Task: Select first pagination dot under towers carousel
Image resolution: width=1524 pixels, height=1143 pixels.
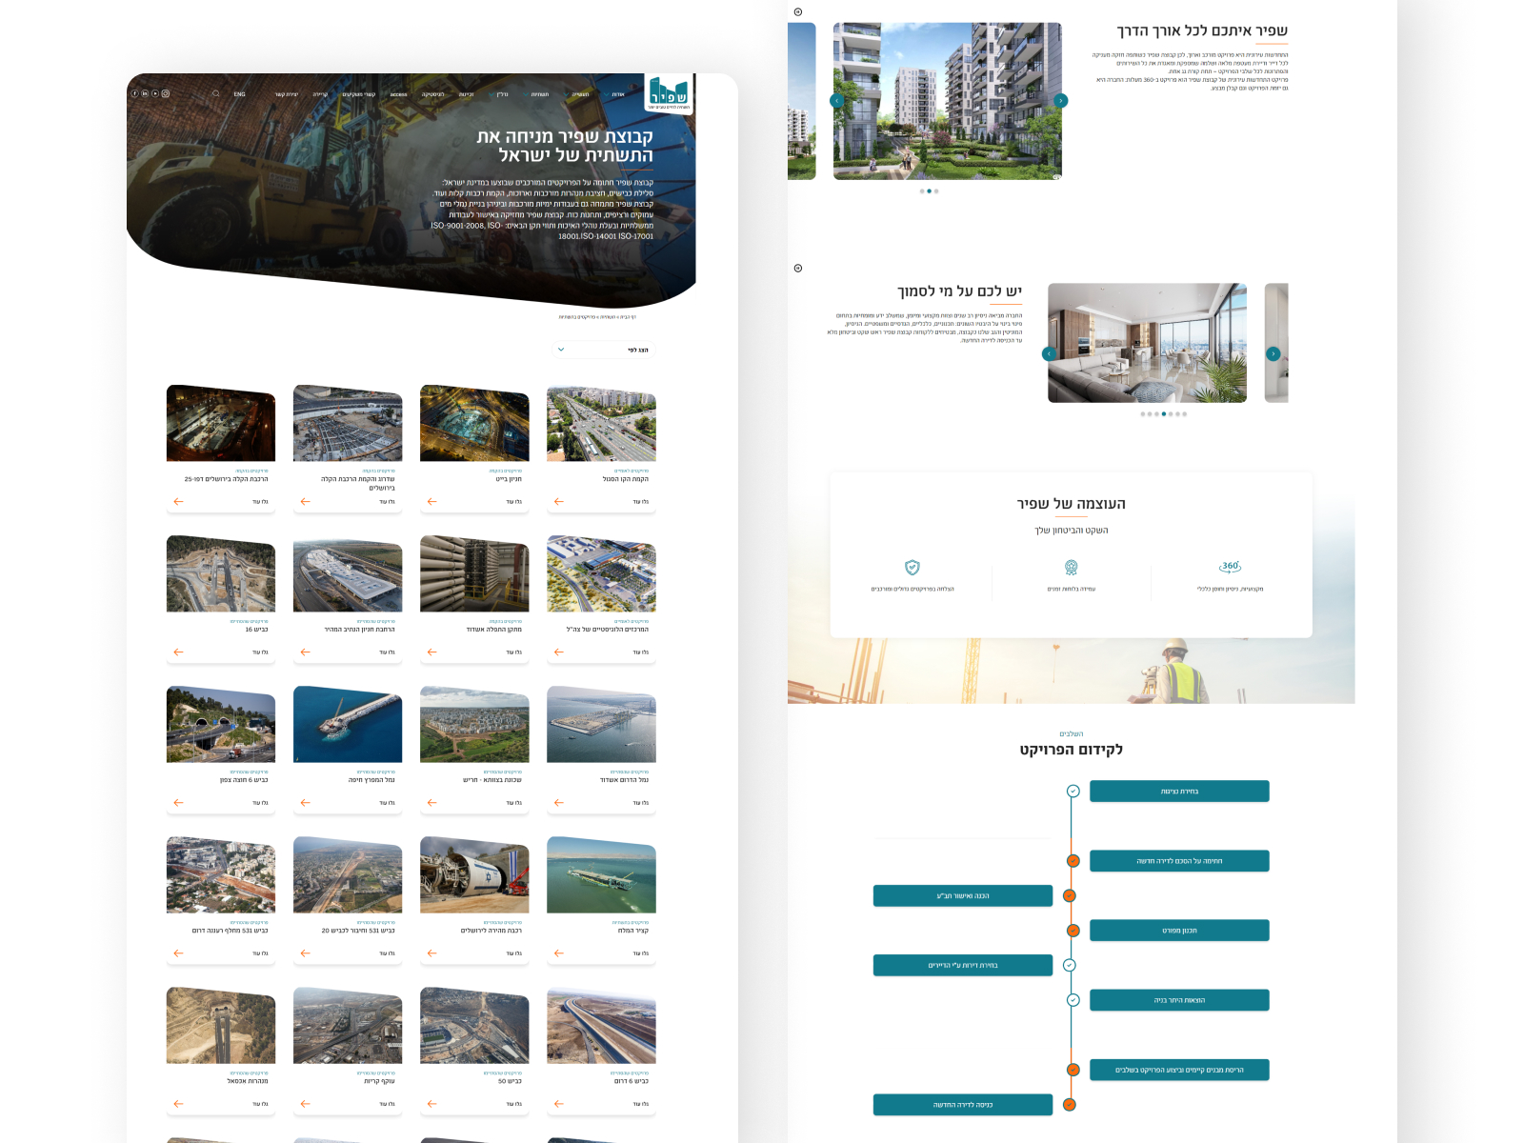Action: 921,191
